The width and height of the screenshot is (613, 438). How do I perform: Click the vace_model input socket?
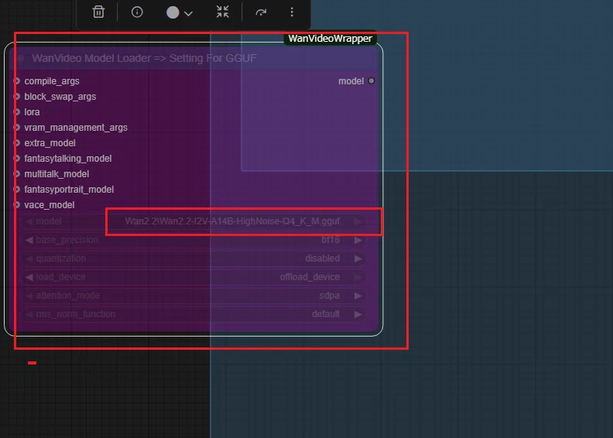pyautogui.click(x=17, y=205)
